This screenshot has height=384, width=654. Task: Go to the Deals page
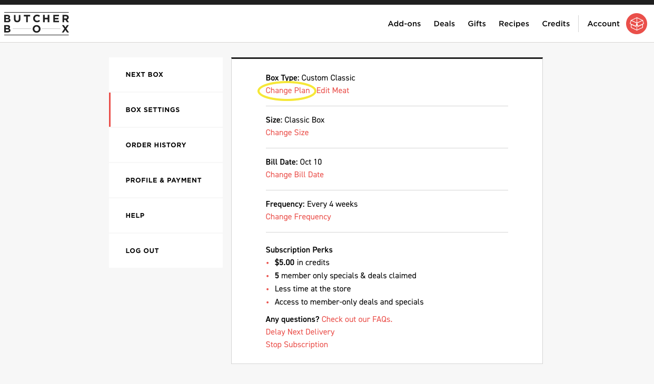(x=444, y=24)
